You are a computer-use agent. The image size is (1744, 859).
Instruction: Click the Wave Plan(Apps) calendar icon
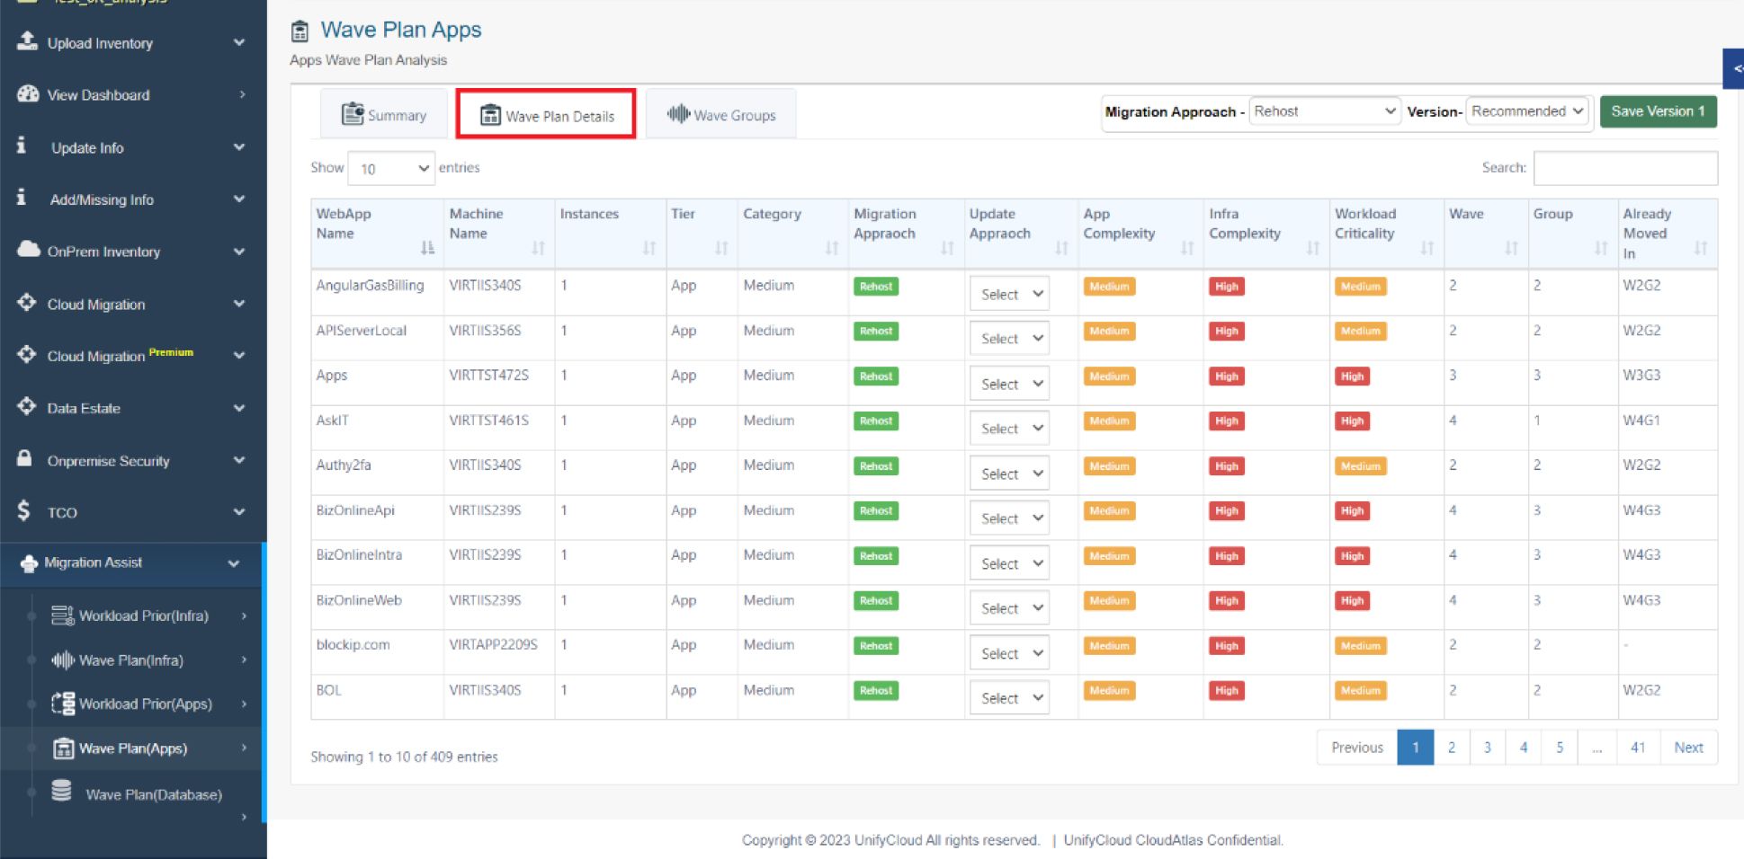[63, 748]
